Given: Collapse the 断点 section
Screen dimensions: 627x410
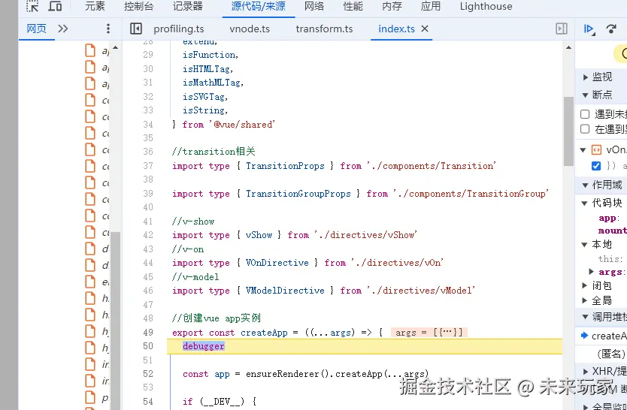Looking at the screenshot, I should (x=585, y=95).
